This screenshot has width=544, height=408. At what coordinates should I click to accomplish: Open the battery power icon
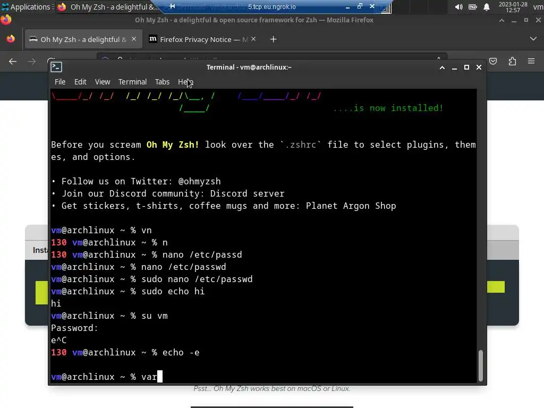tap(472, 6)
